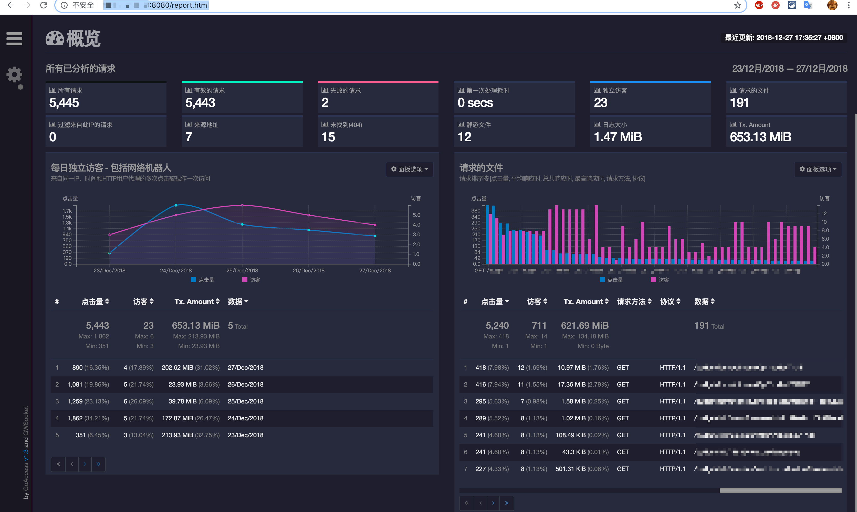
Task: Open the user profile avatar
Action: tap(832, 5)
